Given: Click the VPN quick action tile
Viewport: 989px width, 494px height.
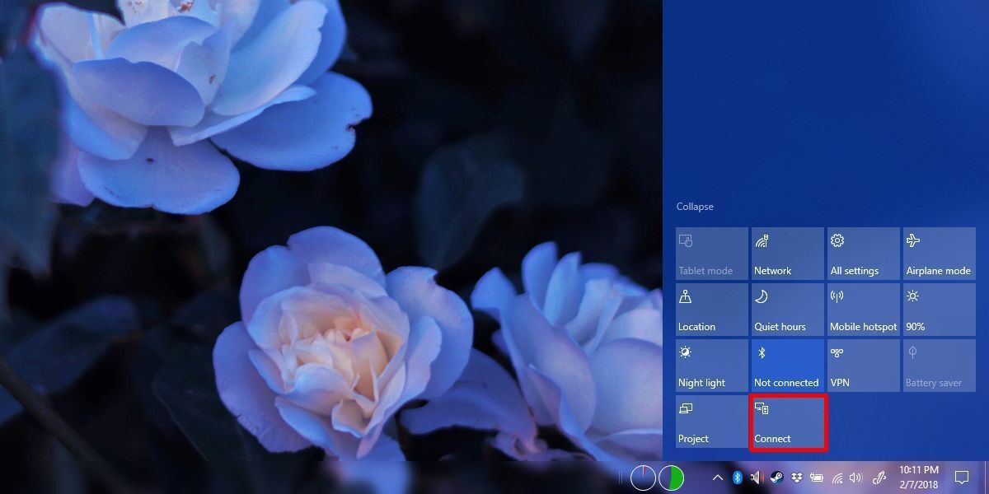Looking at the screenshot, I should [863, 365].
